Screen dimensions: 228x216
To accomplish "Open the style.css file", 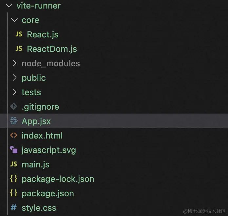I will click(x=39, y=208).
